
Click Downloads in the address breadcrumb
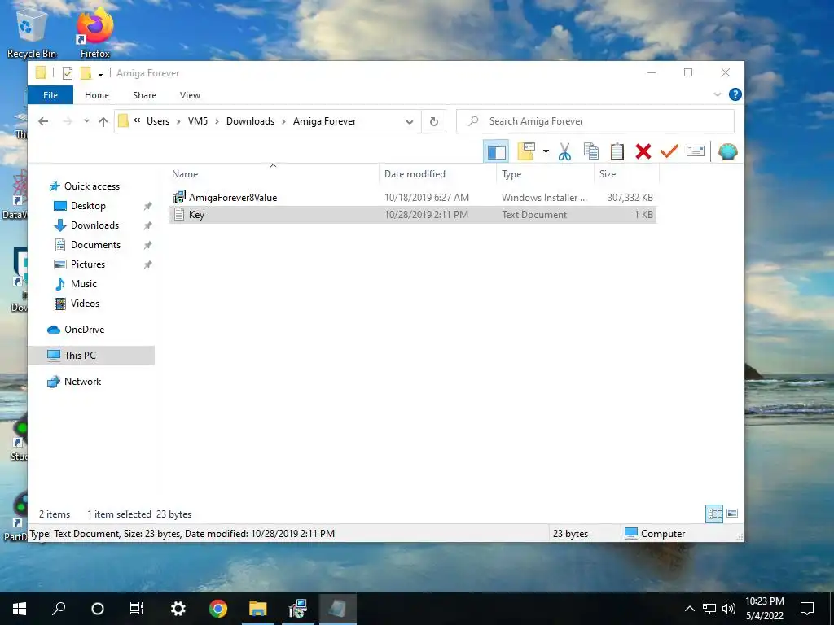pos(251,121)
